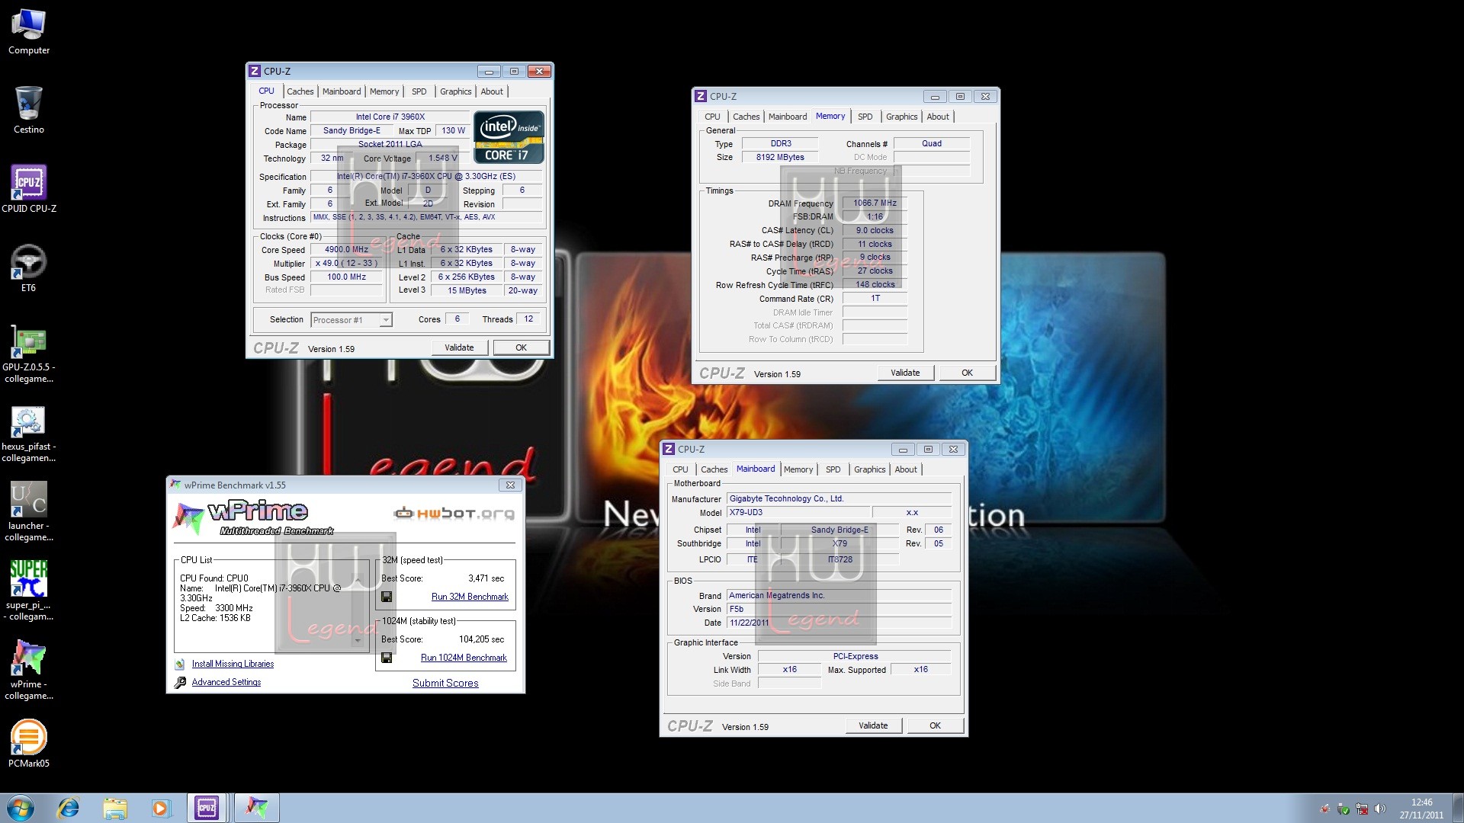This screenshot has height=823, width=1464.
Task: Open About tab in CPU-Z Mainboard window
Action: (x=906, y=469)
